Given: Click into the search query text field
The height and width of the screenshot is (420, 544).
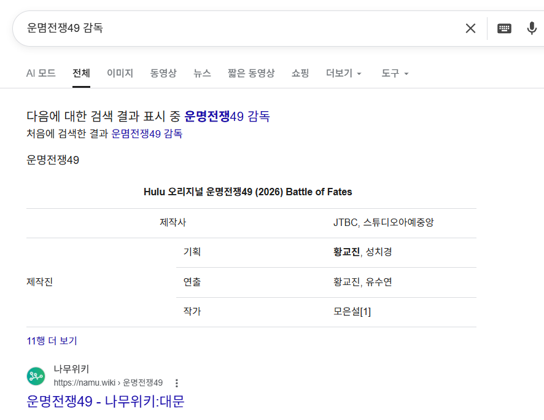Looking at the screenshot, I should [x=233, y=28].
